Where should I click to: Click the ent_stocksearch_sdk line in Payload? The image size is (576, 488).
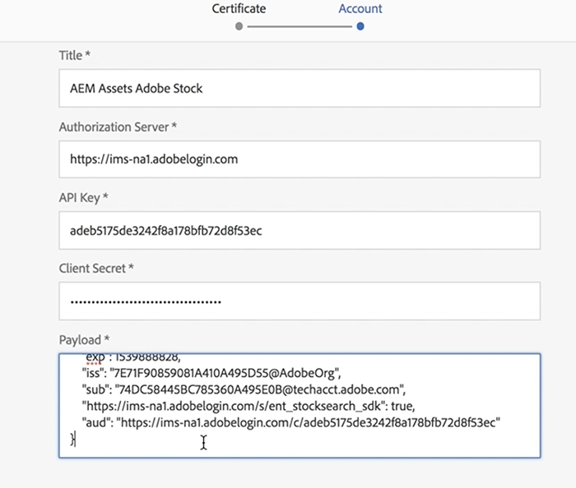pyautogui.click(x=249, y=406)
